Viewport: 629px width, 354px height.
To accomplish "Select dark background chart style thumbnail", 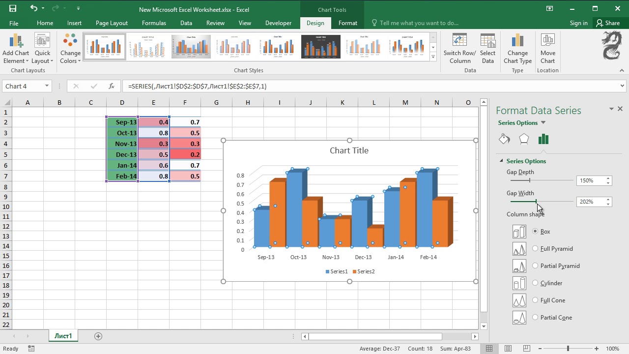I will click(320, 47).
